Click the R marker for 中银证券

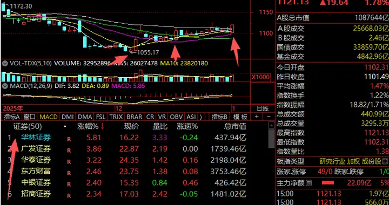pyautogui.click(x=69, y=184)
